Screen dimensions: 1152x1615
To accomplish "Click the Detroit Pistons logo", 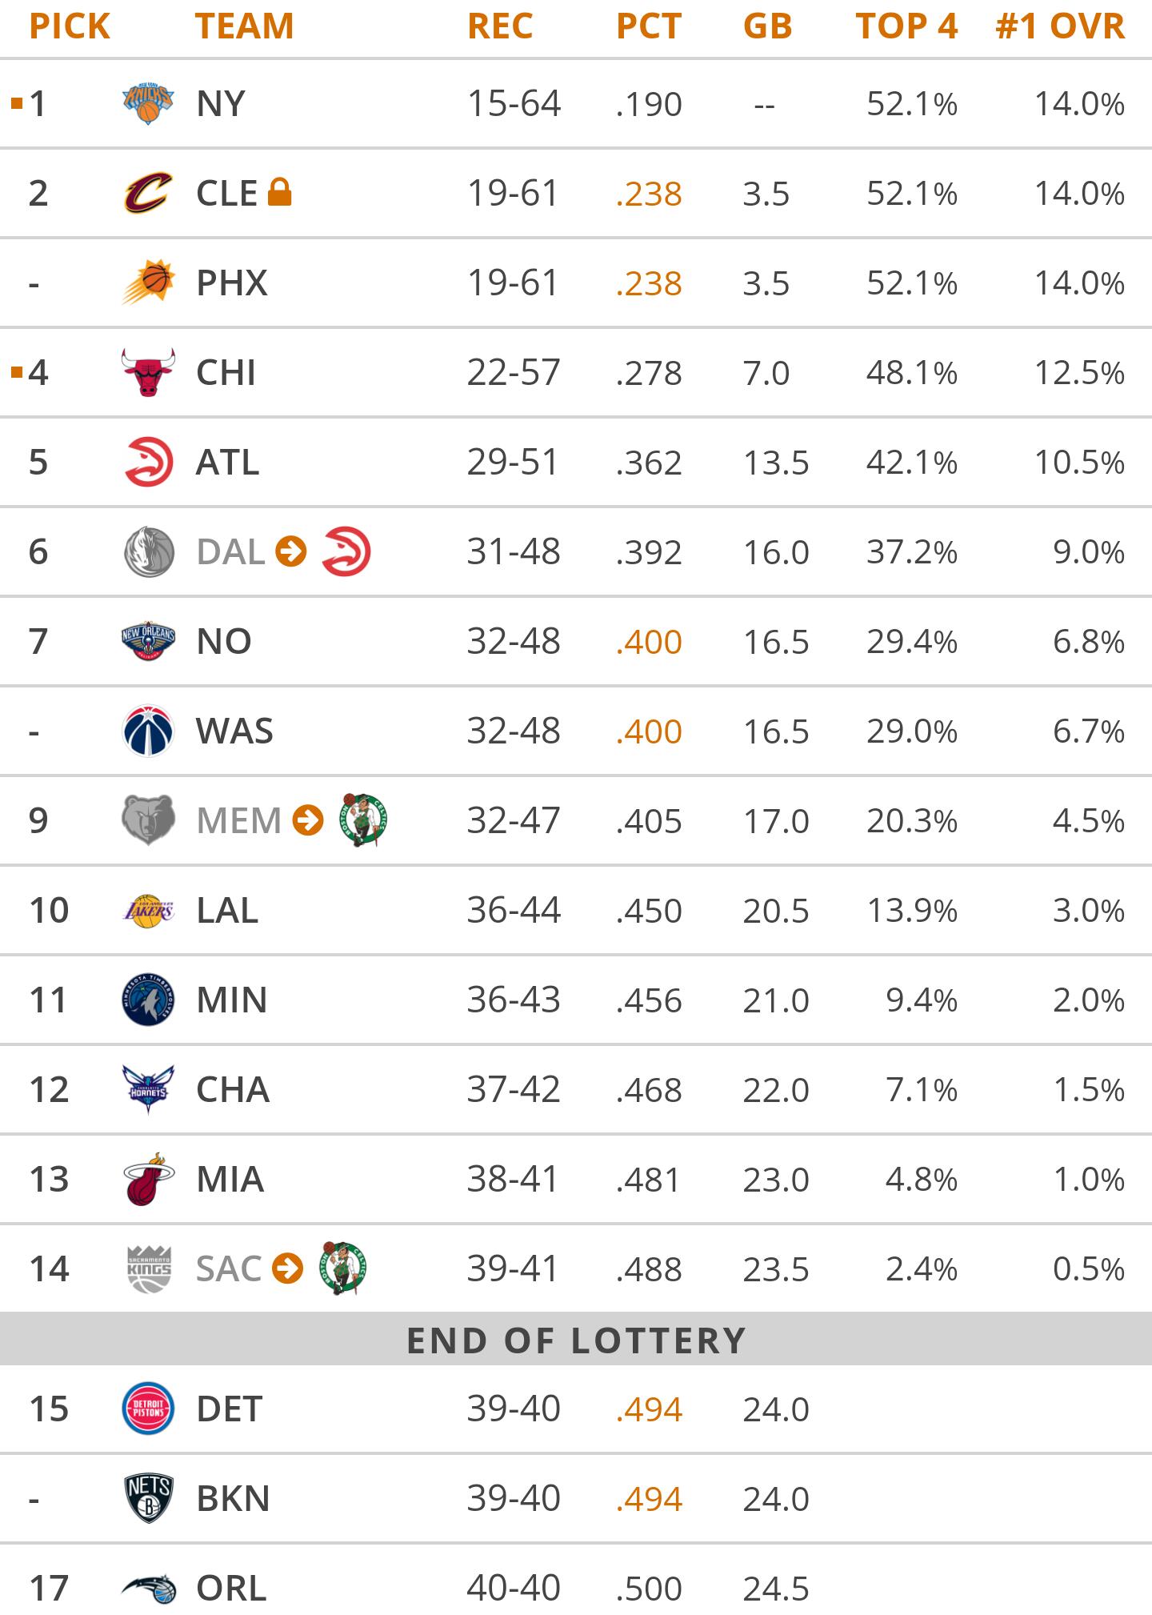I will [x=149, y=1409].
